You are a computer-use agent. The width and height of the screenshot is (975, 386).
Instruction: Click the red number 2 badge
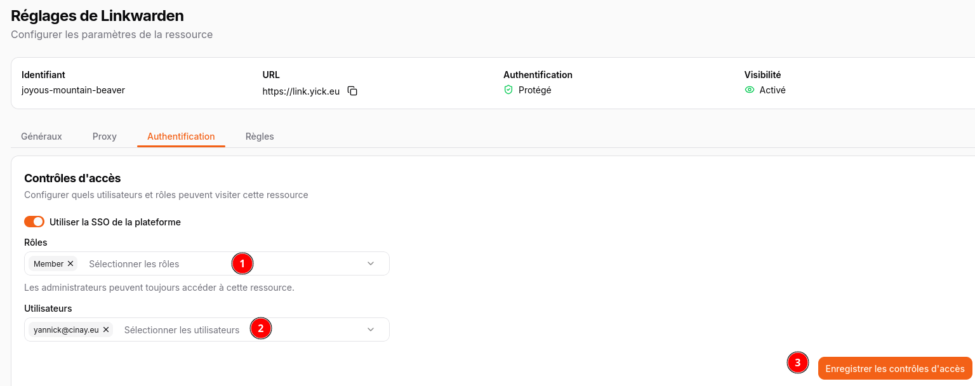coord(260,329)
